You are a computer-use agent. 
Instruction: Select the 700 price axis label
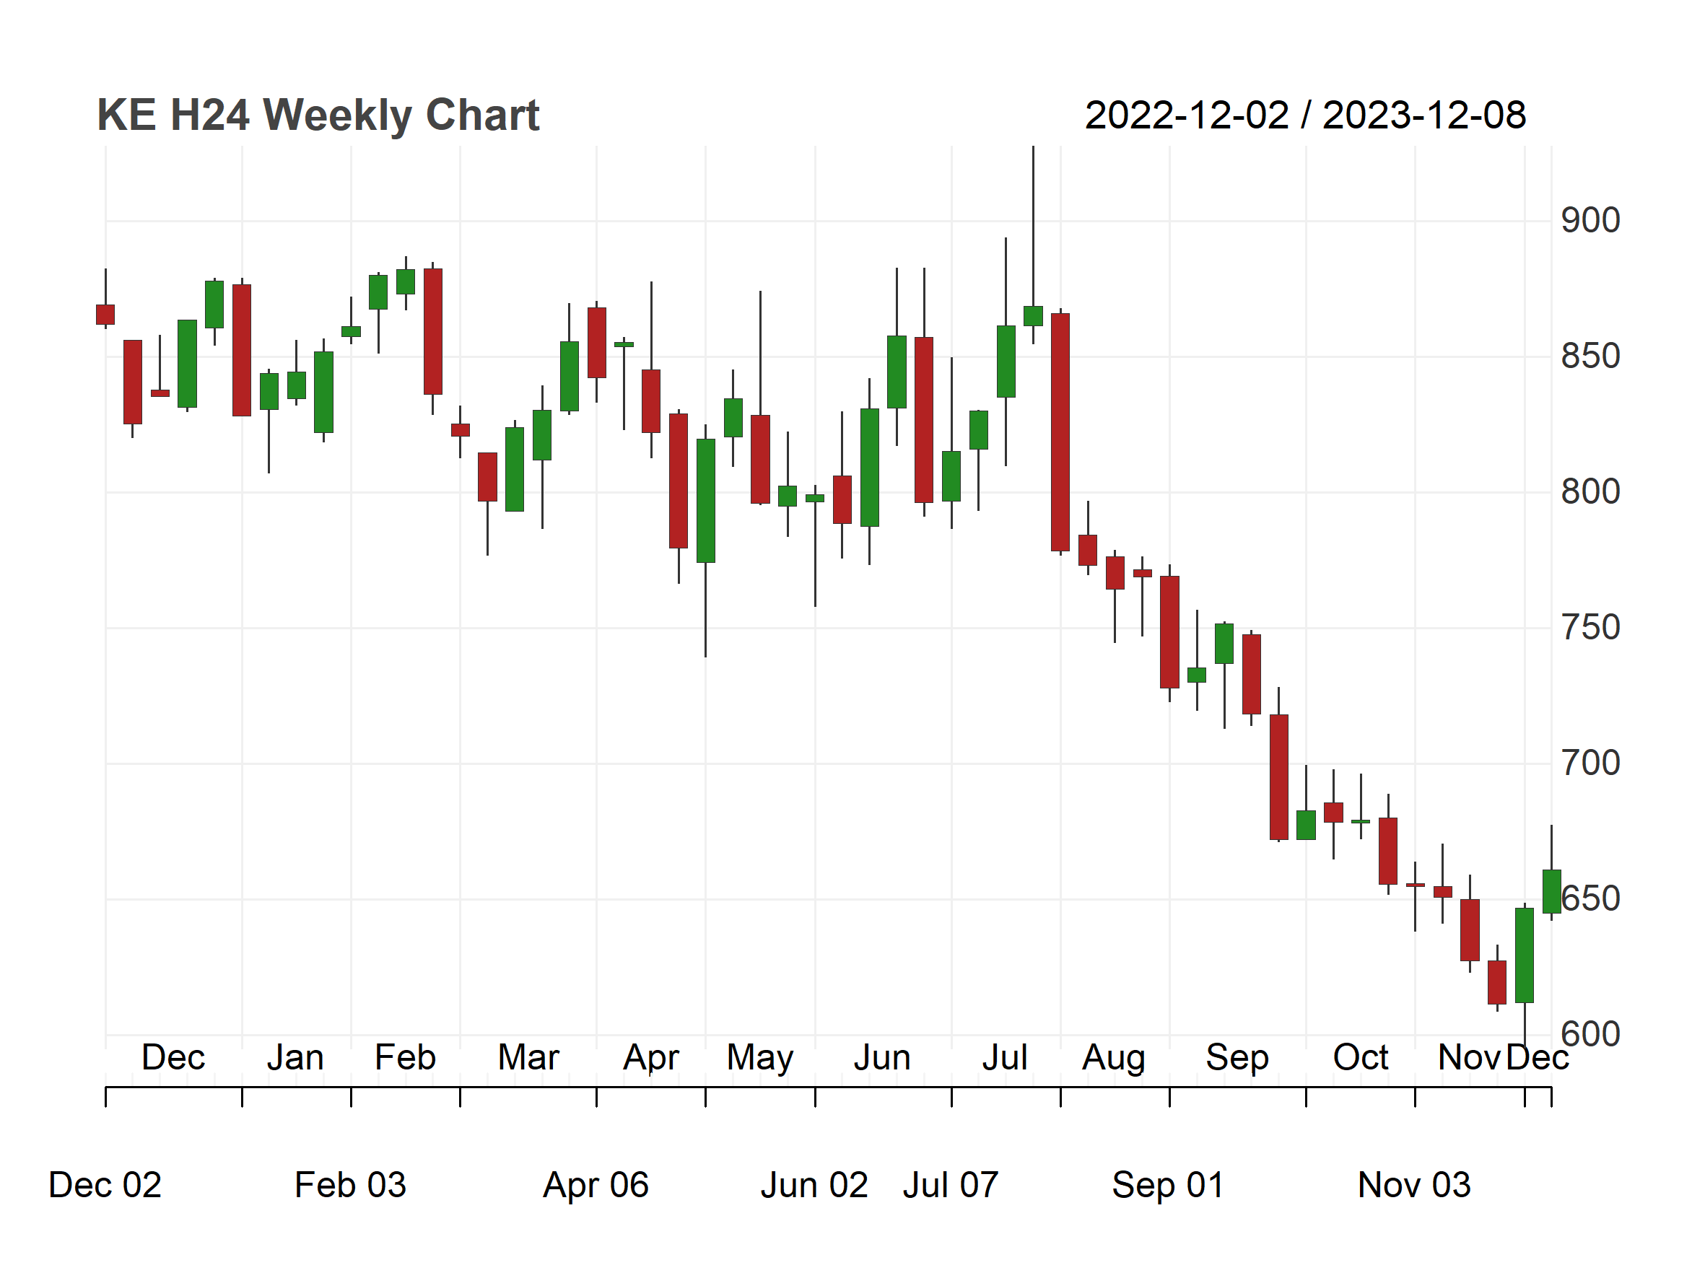tap(1590, 763)
